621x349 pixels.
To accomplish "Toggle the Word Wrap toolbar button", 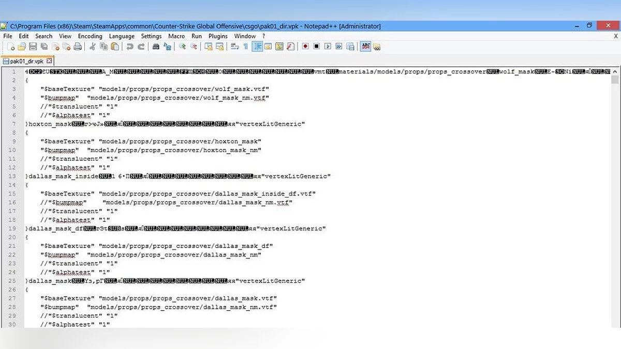I will click(x=235, y=47).
